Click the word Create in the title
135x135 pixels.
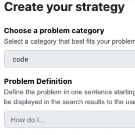[x=24, y=7]
